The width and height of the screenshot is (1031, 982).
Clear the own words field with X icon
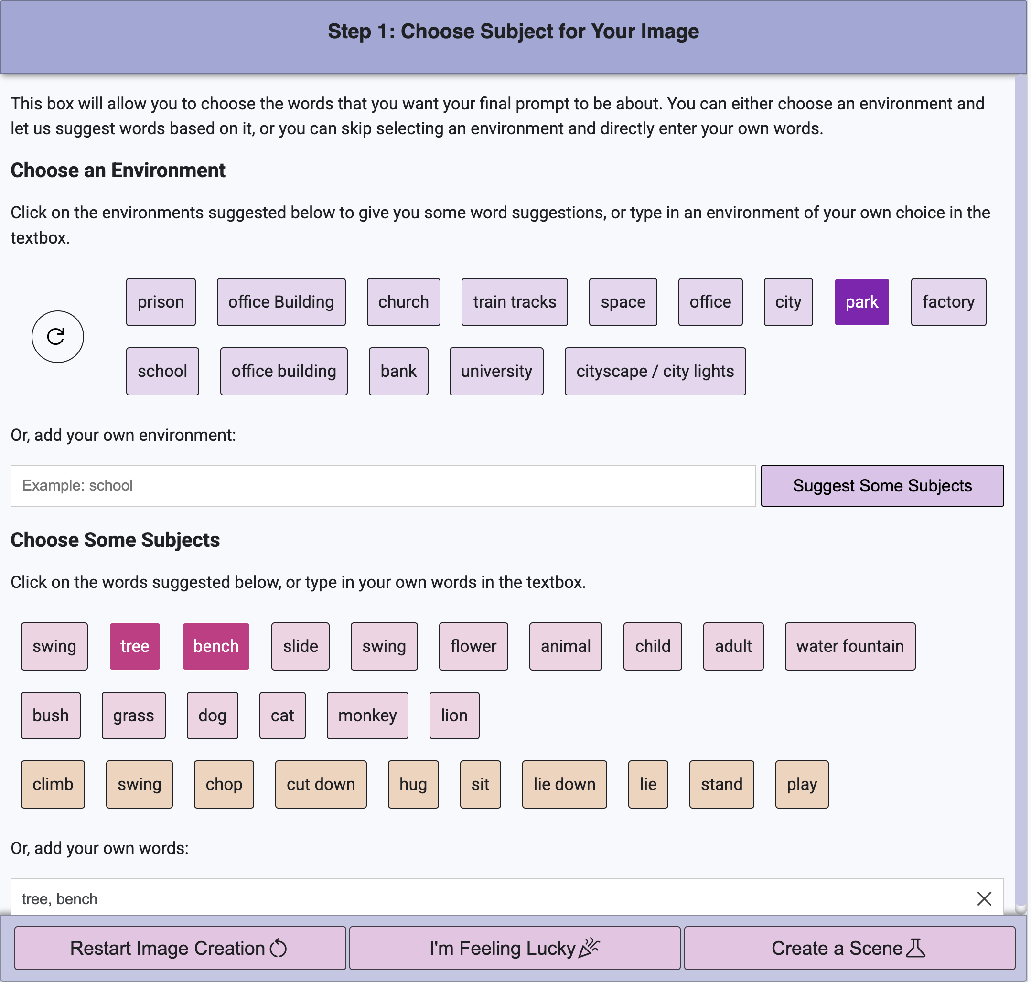click(984, 898)
